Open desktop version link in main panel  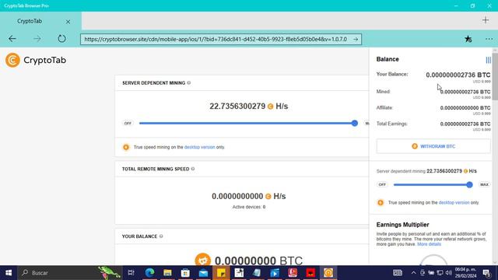(x=199, y=147)
